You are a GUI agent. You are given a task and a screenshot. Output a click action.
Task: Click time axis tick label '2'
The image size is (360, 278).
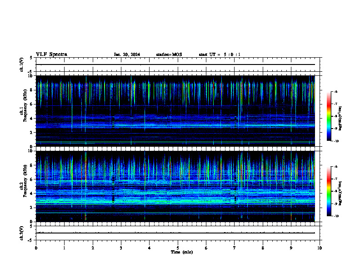93,248
